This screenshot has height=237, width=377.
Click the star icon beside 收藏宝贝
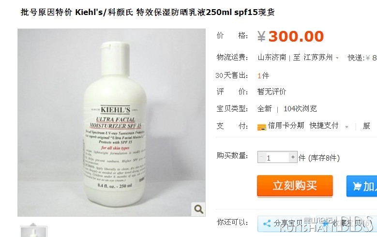(x=326, y=223)
